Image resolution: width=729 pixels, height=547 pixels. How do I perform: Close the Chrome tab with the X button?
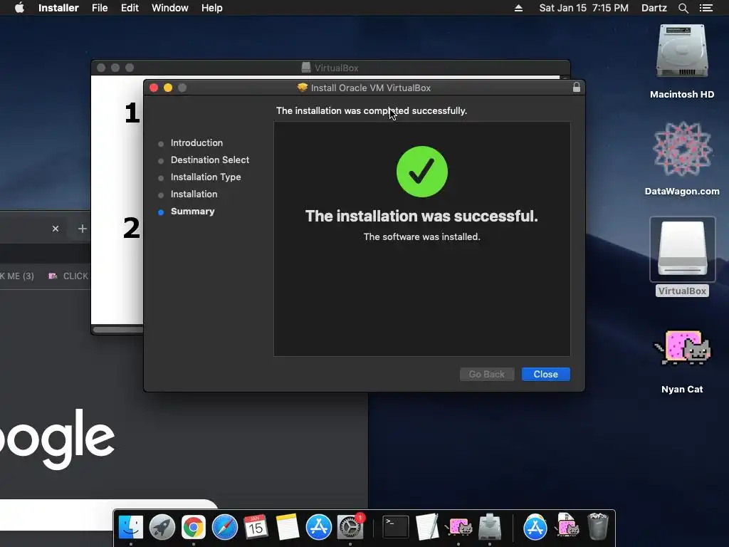tap(56, 229)
